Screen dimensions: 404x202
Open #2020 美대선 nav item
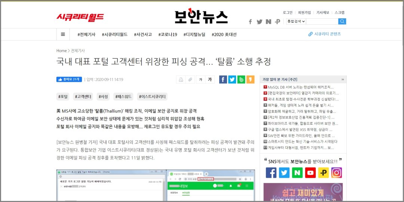click(224, 34)
